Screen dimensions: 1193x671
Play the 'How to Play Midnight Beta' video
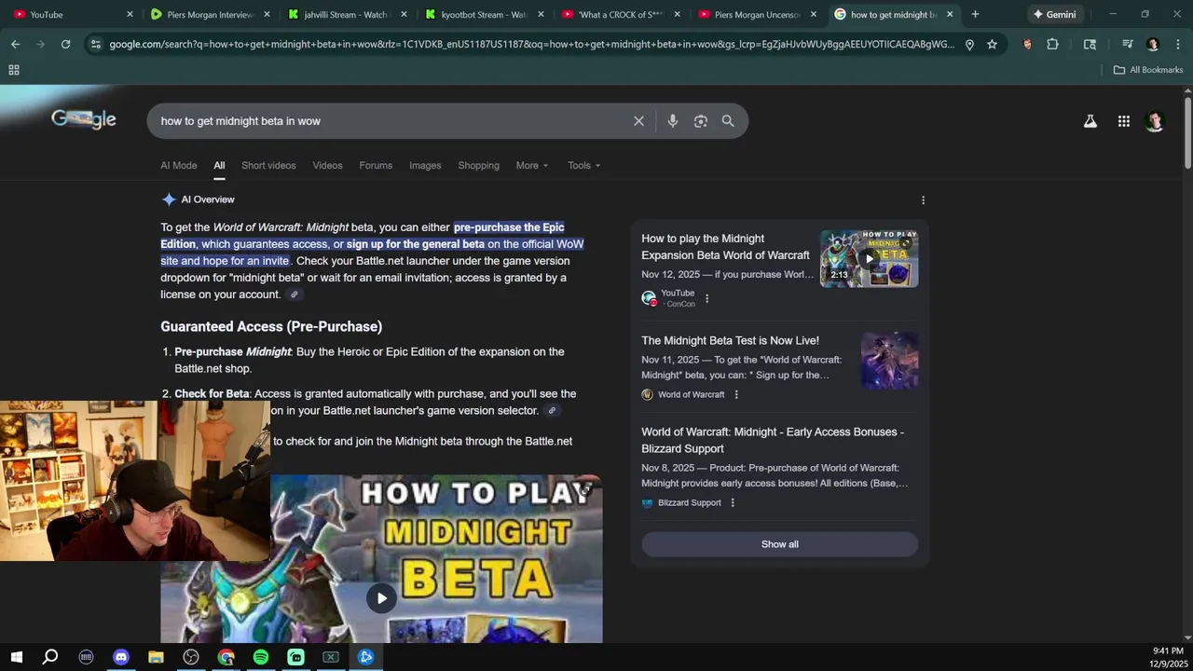tap(381, 598)
